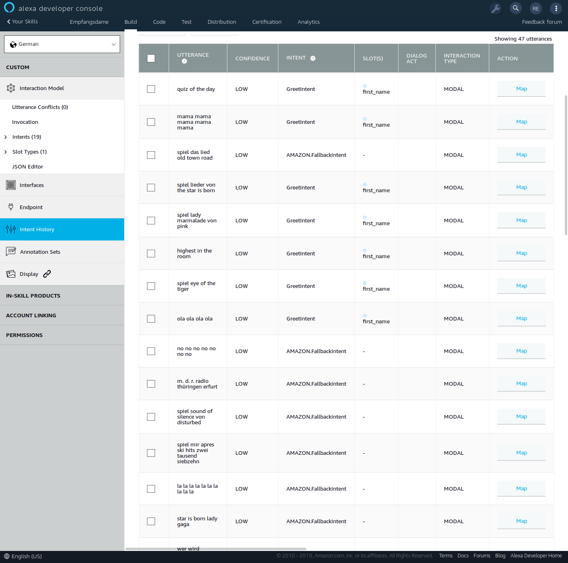The image size is (568, 563).
Task: Toggle the select-all header checkbox
Action: (x=151, y=58)
